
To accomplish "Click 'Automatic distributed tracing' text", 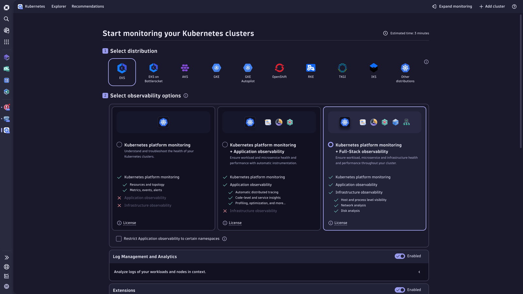I will pos(257,192).
